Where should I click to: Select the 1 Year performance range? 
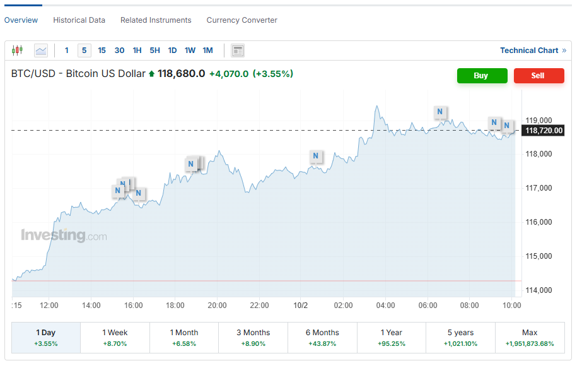point(392,338)
